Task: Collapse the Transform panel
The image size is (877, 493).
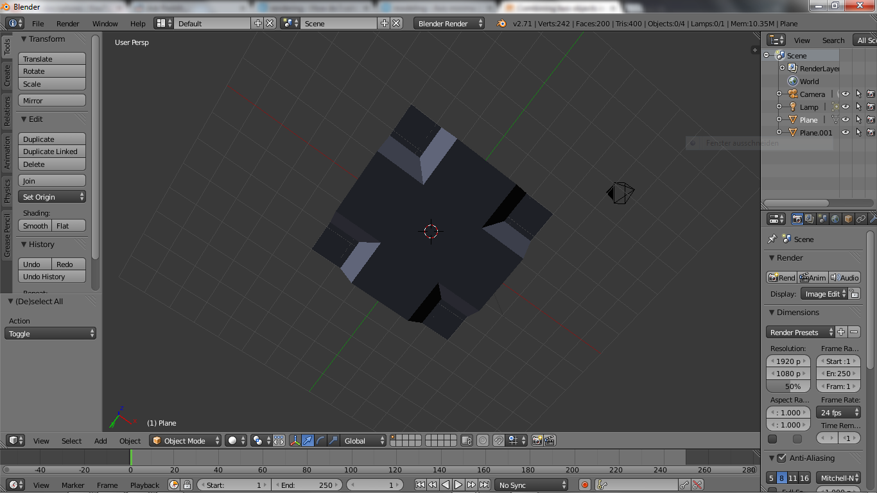Action: (x=24, y=39)
